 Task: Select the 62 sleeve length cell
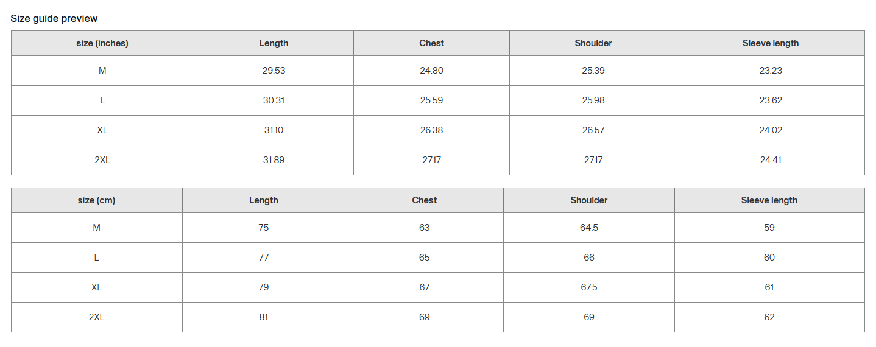coord(769,317)
